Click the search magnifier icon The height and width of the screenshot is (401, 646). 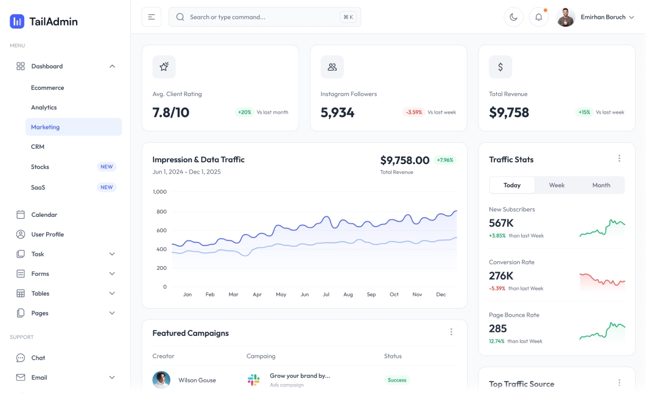[180, 16]
